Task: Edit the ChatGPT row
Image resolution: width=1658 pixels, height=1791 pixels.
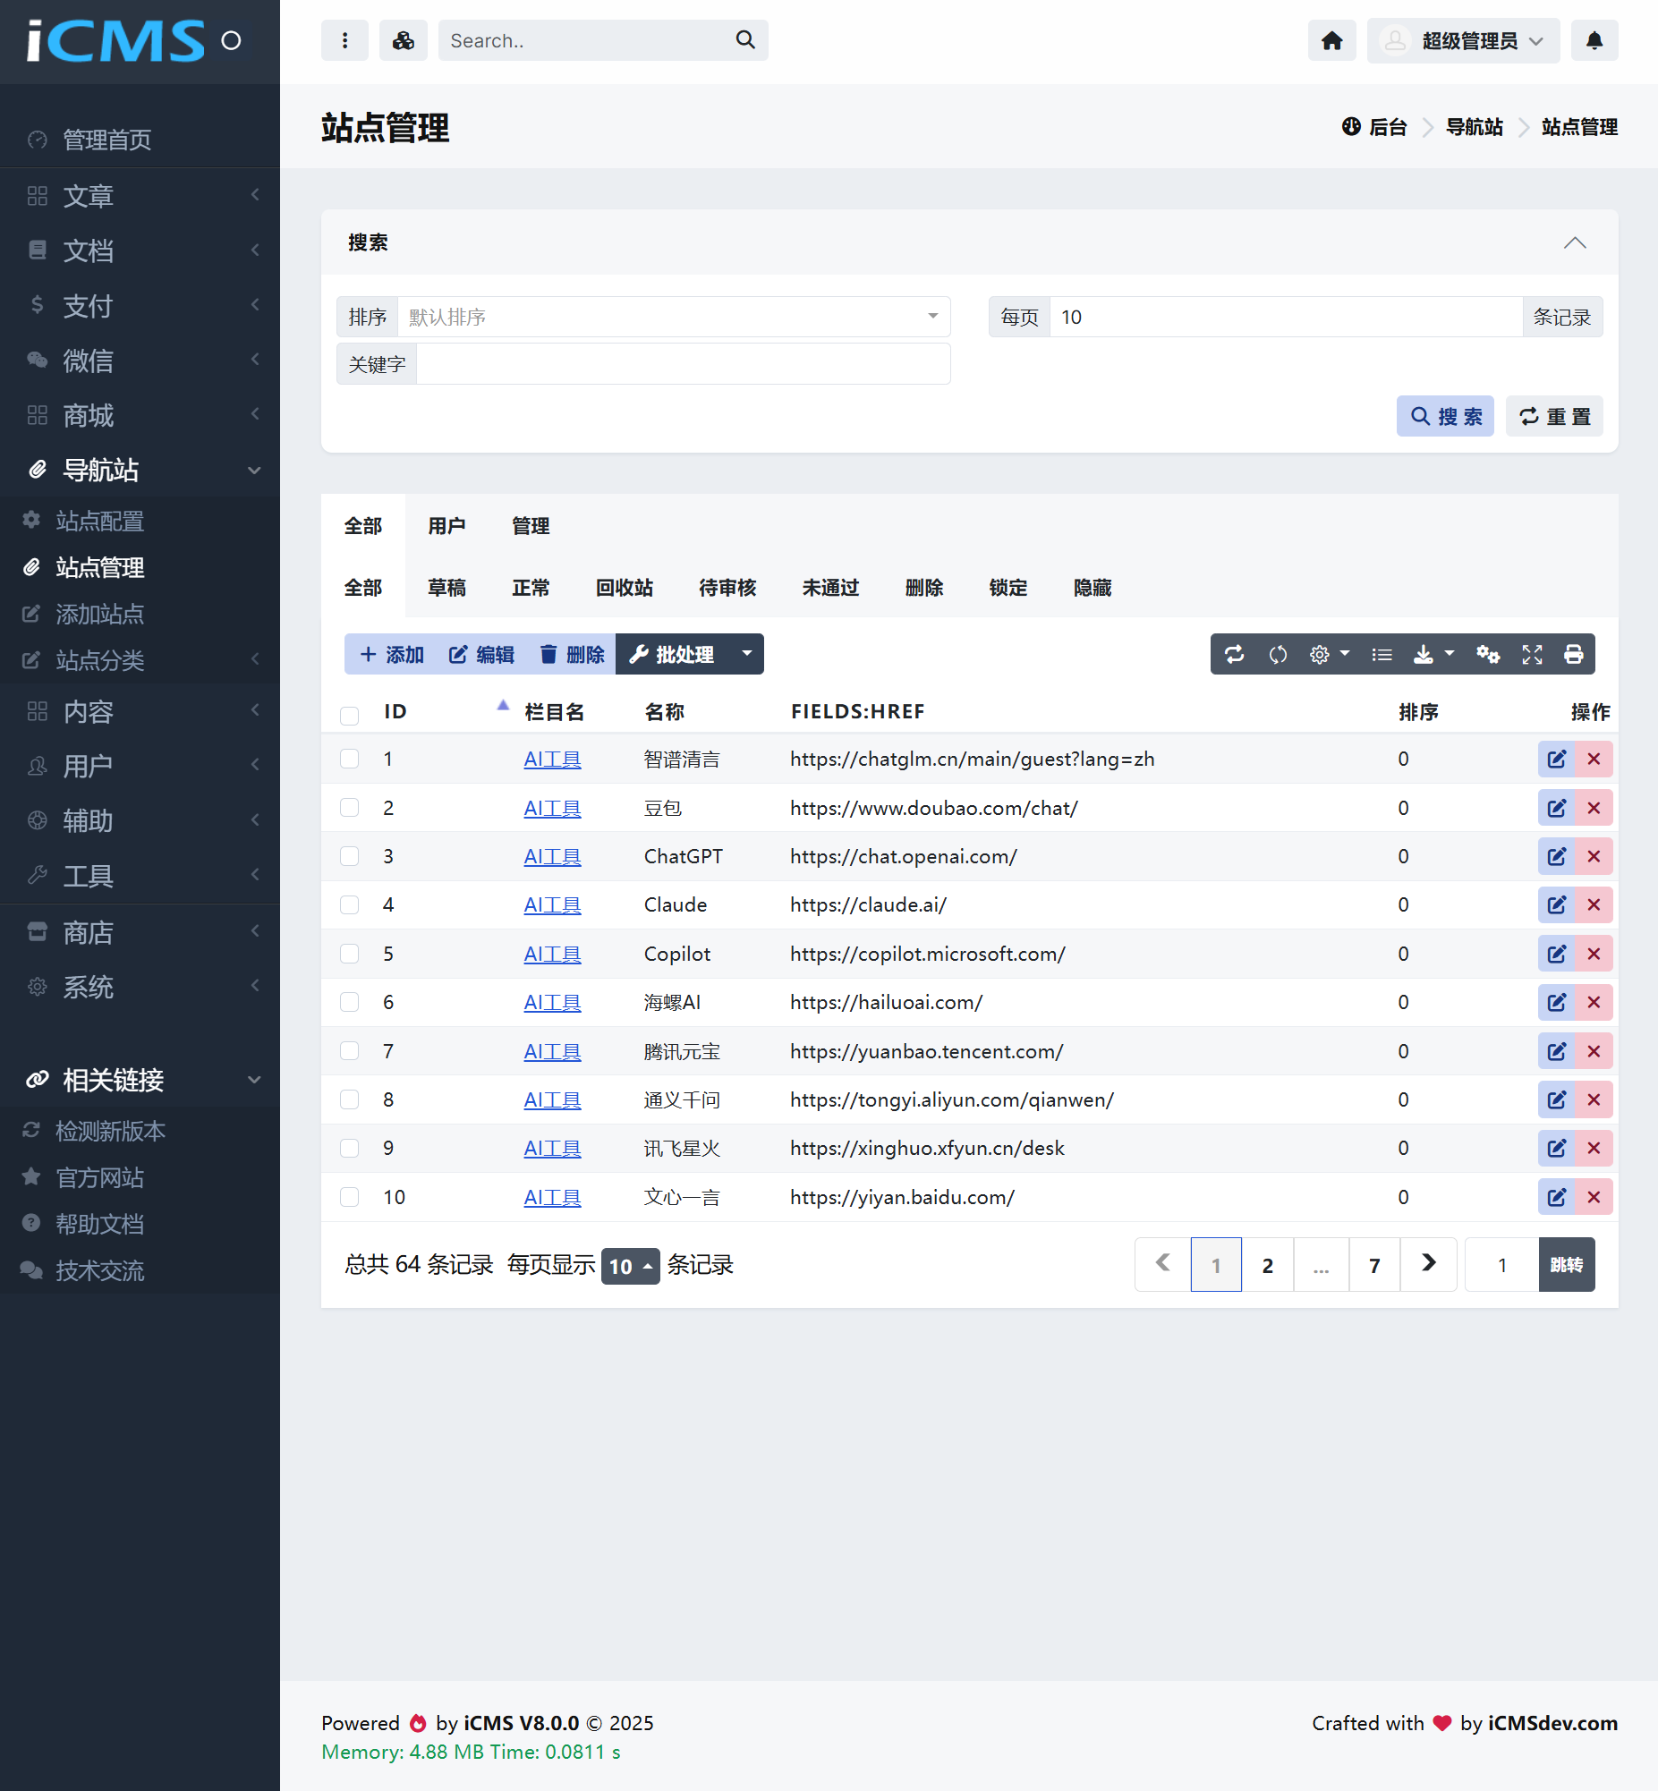Action: click(1556, 856)
